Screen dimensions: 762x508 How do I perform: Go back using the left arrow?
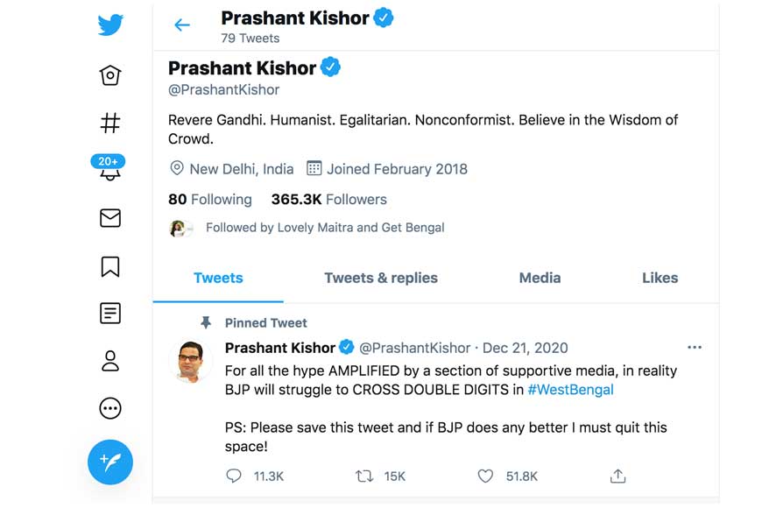pos(182,25)
